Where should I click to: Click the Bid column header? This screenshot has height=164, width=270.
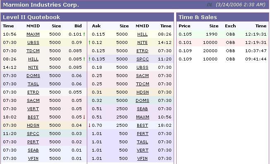pos(78,26)
